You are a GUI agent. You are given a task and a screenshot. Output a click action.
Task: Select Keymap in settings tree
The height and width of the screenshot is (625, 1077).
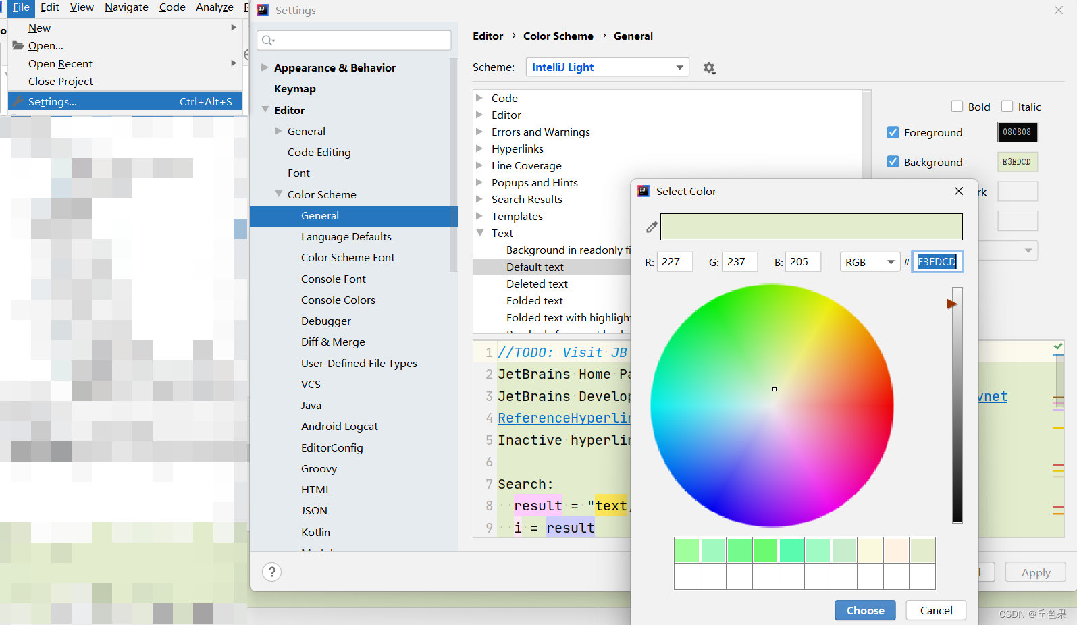(295, 89)
